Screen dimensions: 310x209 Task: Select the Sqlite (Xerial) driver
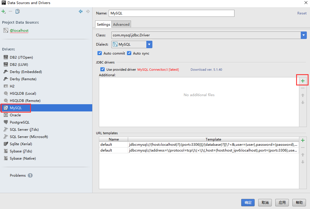pyautogui.click(x=21, y=144)
